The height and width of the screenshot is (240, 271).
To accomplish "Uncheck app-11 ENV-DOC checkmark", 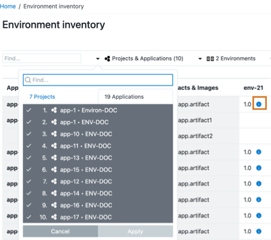I will tap(29, 146).
